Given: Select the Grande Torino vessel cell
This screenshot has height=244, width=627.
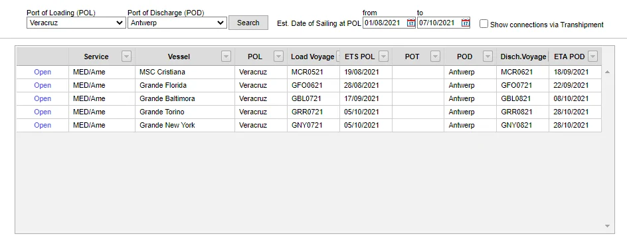Looking at the screenshot, I should tap(185, 112).
